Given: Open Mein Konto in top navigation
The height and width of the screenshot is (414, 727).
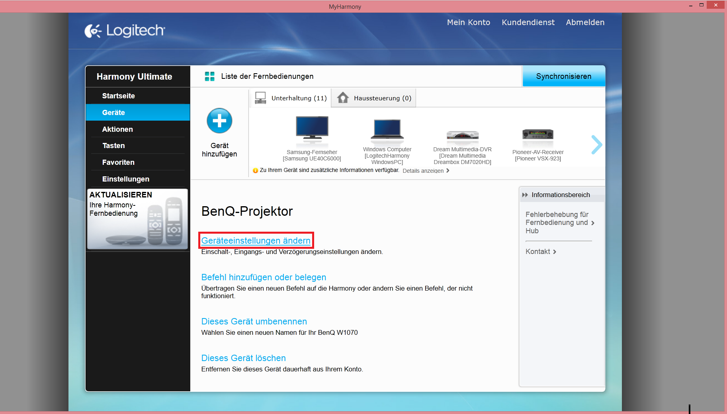Looking at the screenshot, I should tap(468, 23).
